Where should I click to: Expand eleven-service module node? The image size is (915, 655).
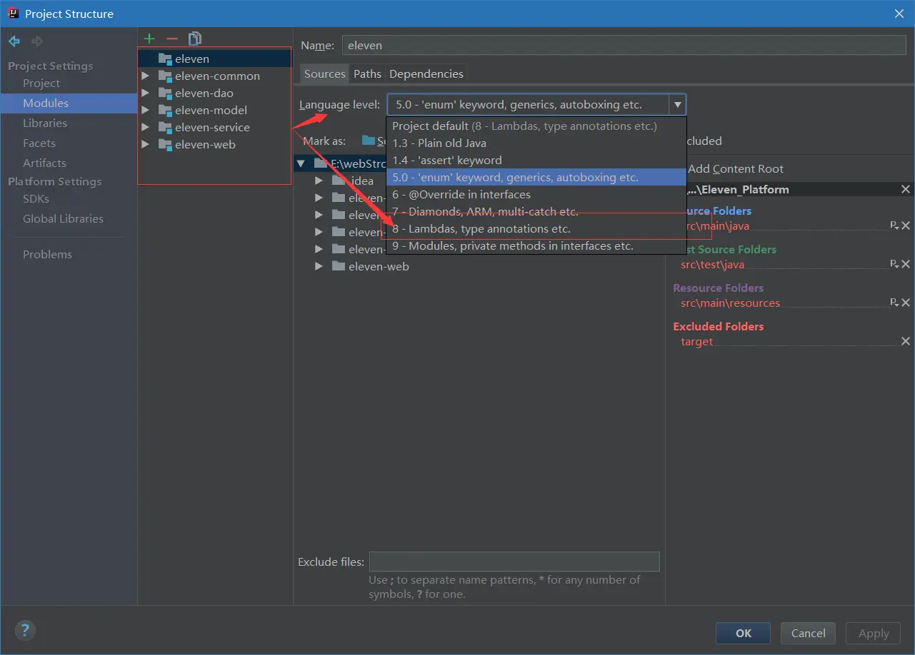click(x=145, y=127)
